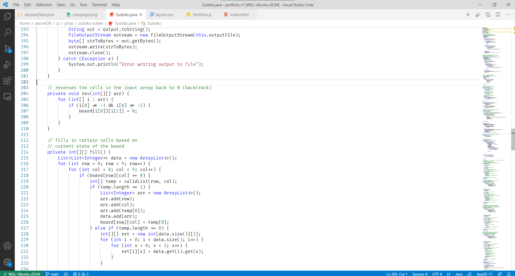515x276 pixels.
Task: Expand the projs breadcrumb
Action: click(69, 23)
